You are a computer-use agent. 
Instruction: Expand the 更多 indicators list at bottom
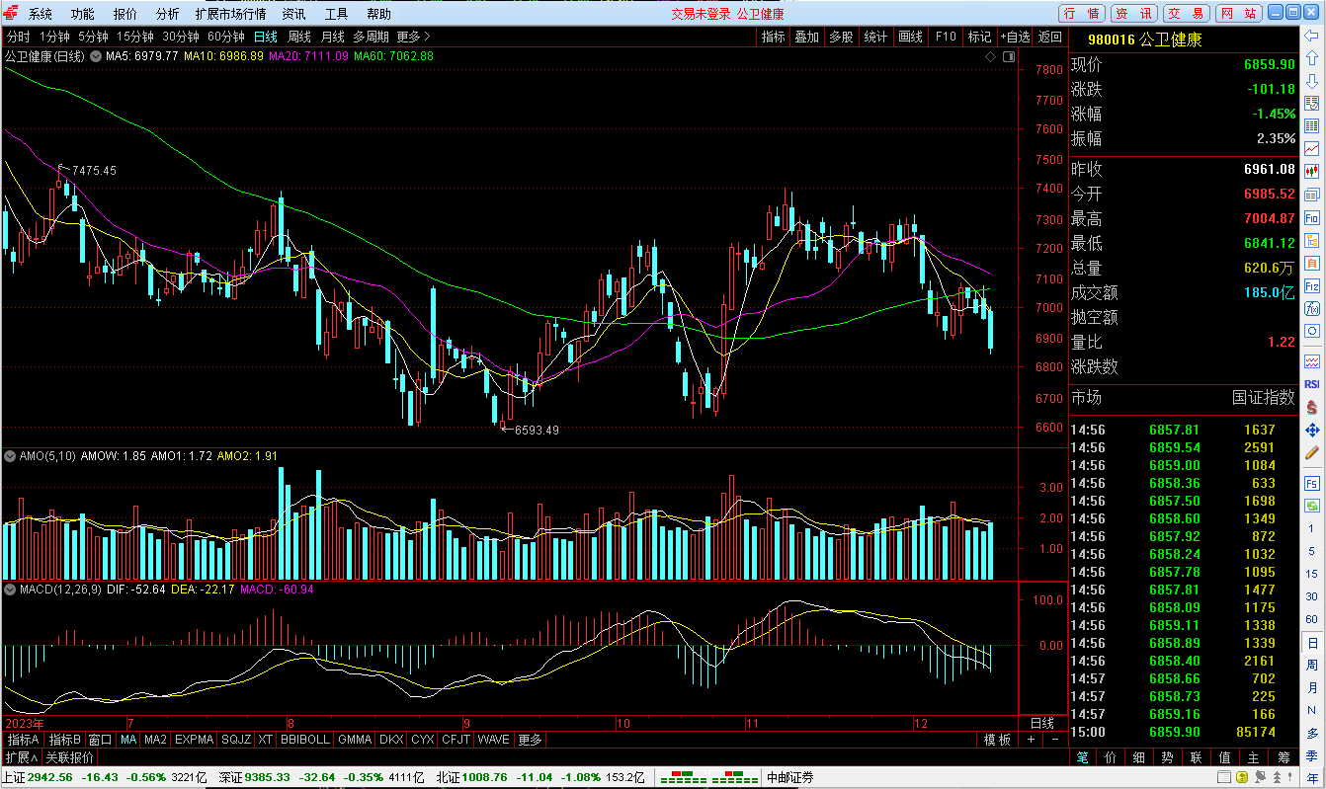(x=530, y=740)
